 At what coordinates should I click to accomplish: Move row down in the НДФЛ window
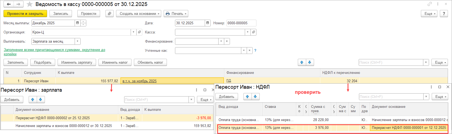click(255, 97)
